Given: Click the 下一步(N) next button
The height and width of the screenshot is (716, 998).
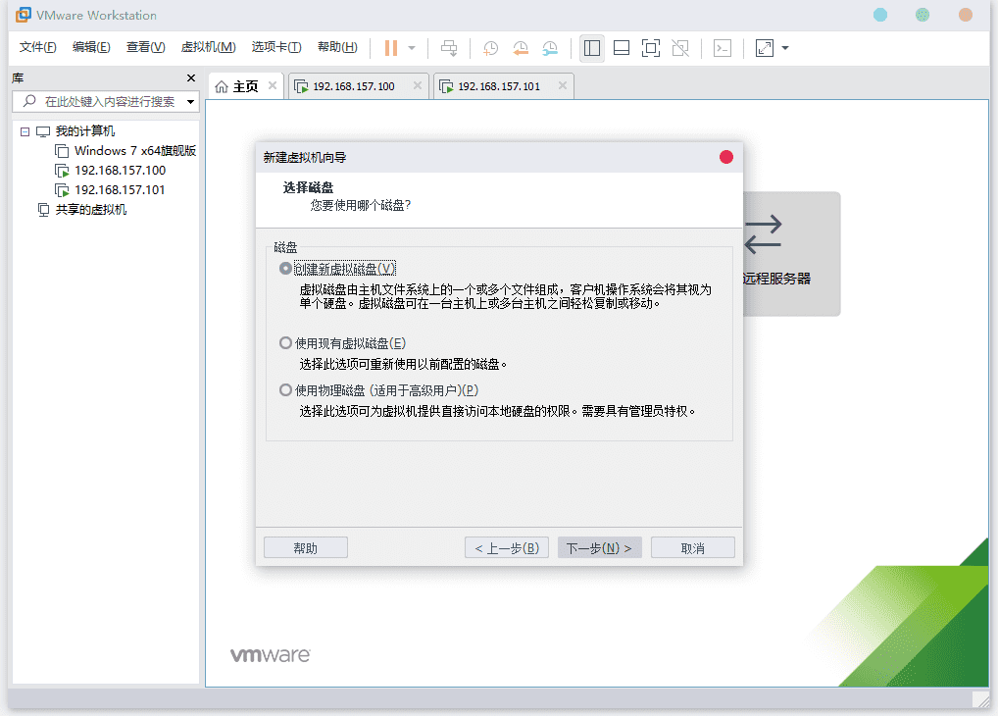Looking at the screenshot, I should tap(600, 548).
